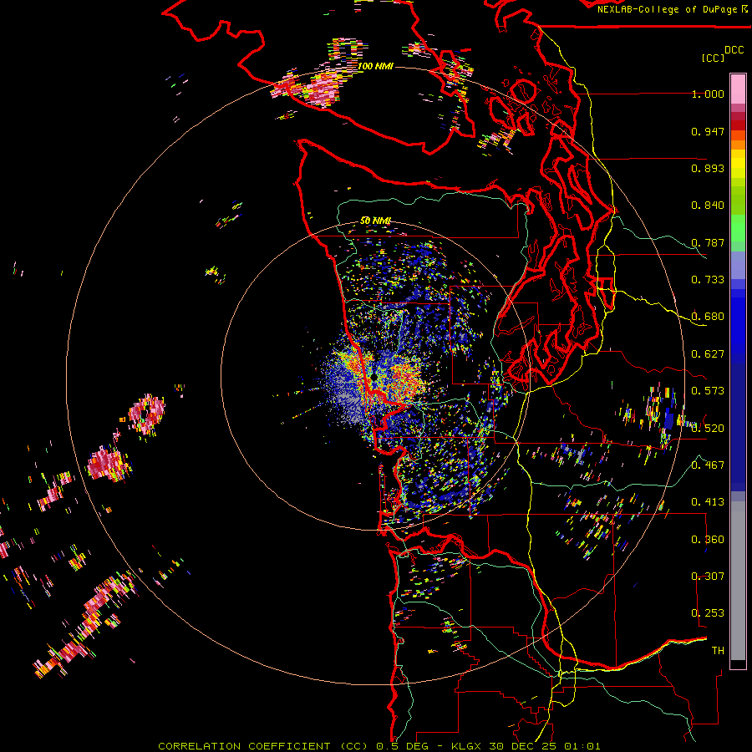Viewport: 752px width, 752px height.
Task: Click the DCC label above the color bar
Action: click(734, 50)
